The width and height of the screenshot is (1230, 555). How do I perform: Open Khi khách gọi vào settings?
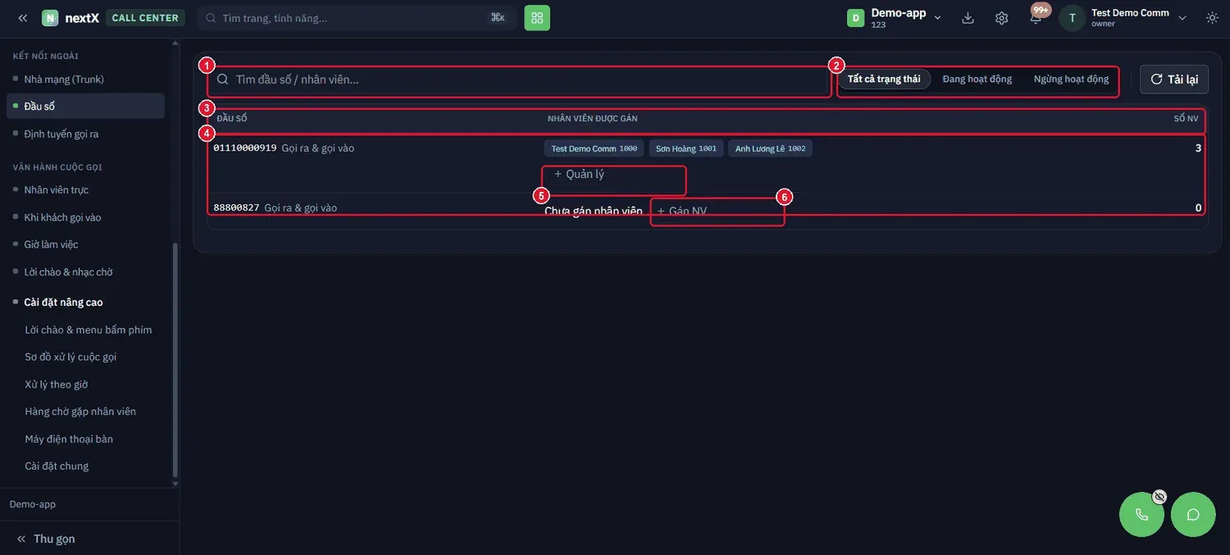coord(63,217)
